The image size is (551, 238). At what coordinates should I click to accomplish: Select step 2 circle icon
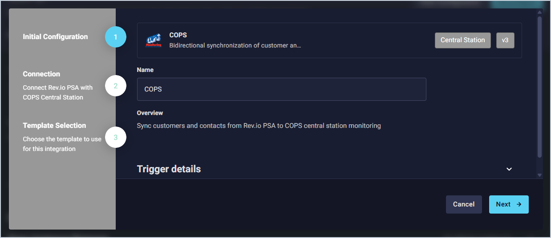tap(116, 86)
